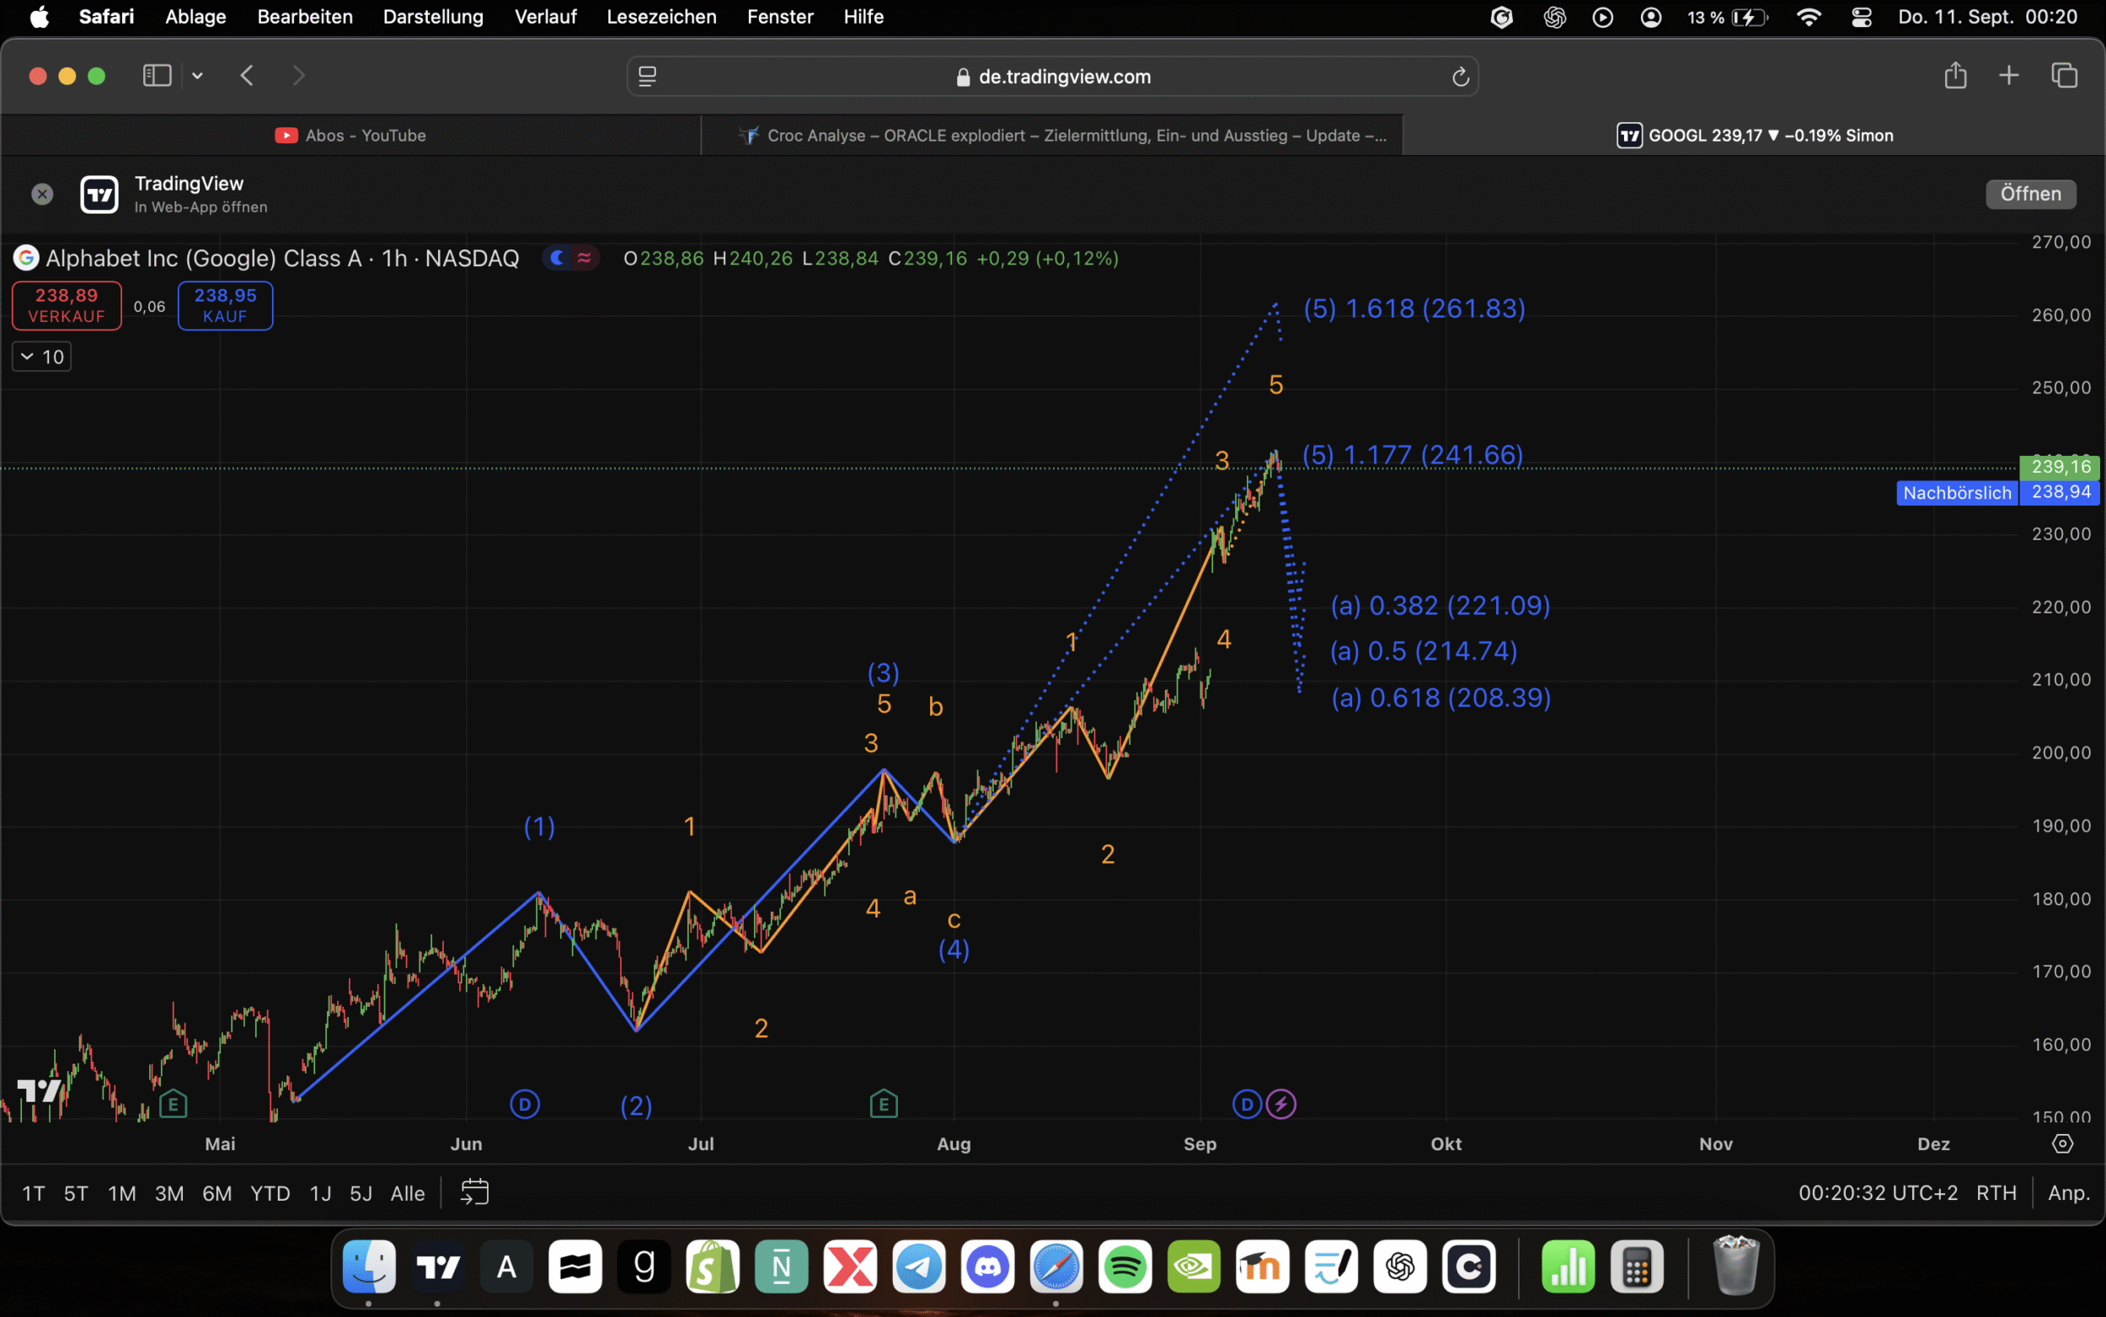Reload the page via the refresh icon
2106x1317 pixels.
[1460, 77]
